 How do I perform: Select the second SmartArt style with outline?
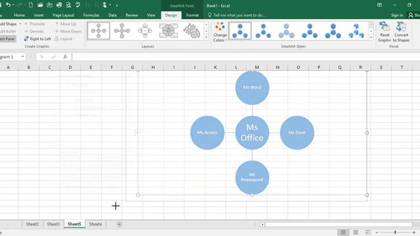coord(263,31)
